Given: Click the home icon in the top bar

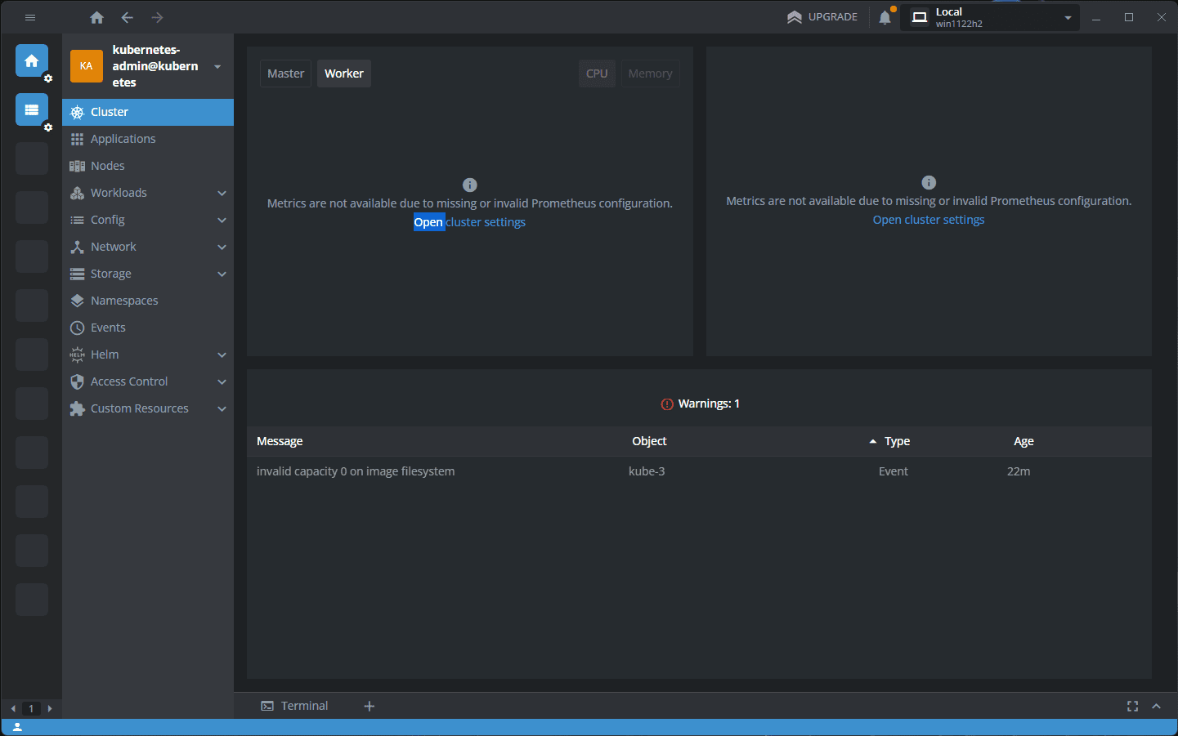Looking at the screenshot, I should [96, 17].
